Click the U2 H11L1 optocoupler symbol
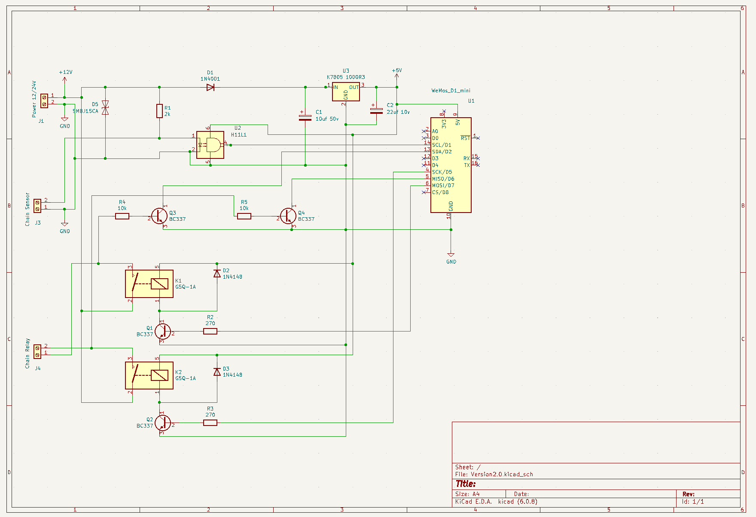Screen dimensions: 756x517 coord(210,145)
